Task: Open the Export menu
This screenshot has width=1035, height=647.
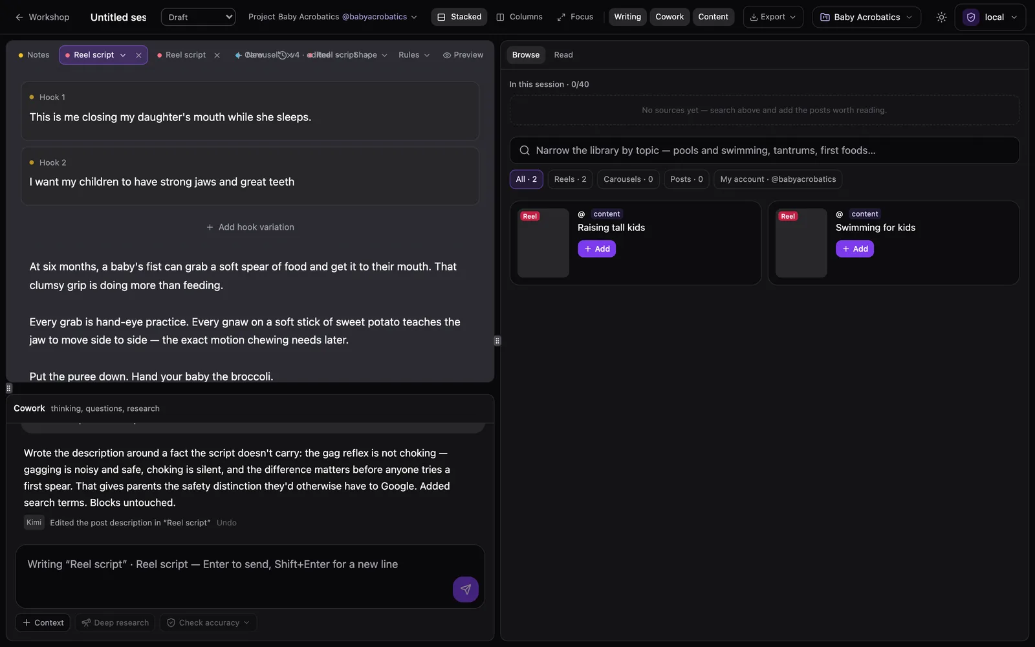Action: (x=773, y=17)
